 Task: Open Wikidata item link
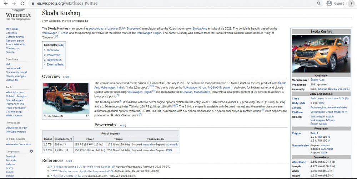click(x=14, y=115)
